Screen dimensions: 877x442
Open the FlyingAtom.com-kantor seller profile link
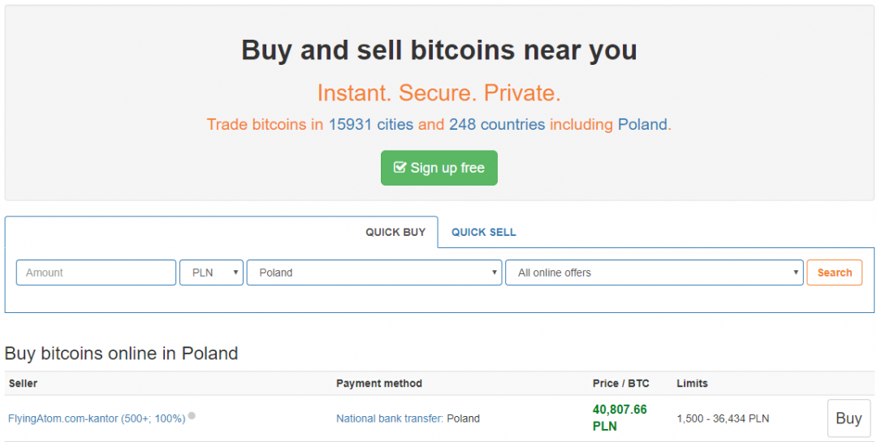[97, 418]
